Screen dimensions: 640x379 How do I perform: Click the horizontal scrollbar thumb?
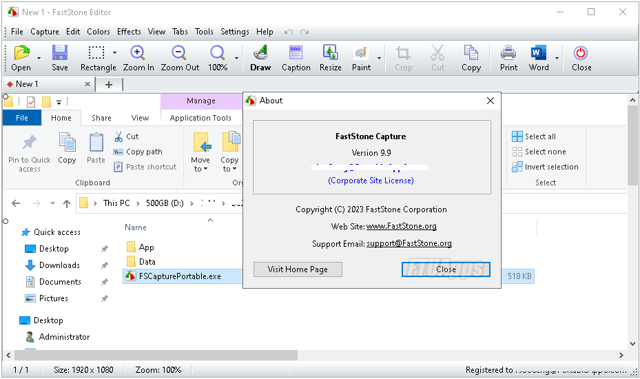[156, 356]
